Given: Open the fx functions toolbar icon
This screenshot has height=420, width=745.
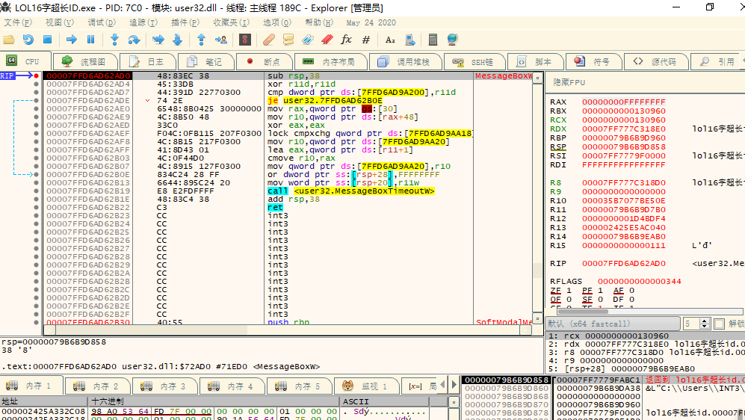Looking at the screenshot, I should 346,40.
